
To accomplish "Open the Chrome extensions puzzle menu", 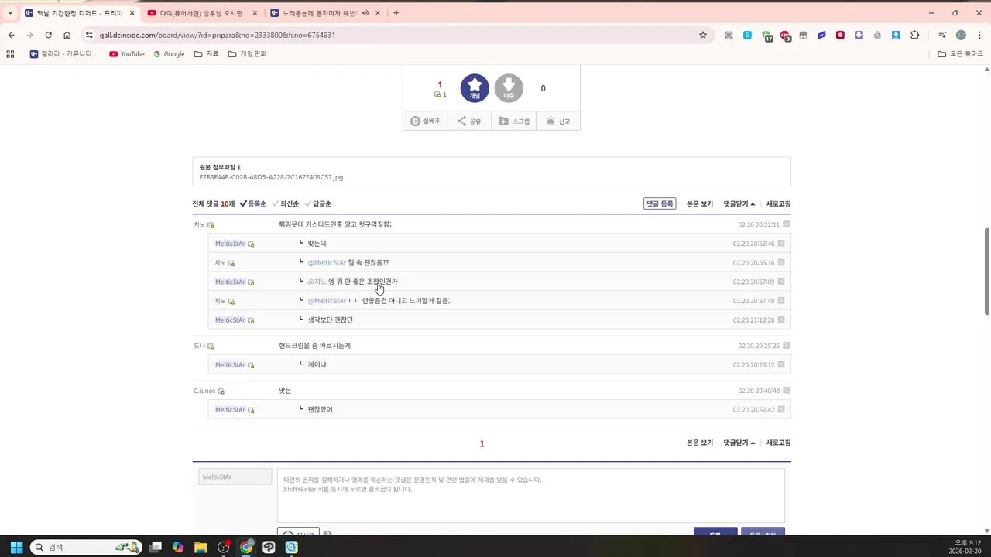I will tap(915, 35).
